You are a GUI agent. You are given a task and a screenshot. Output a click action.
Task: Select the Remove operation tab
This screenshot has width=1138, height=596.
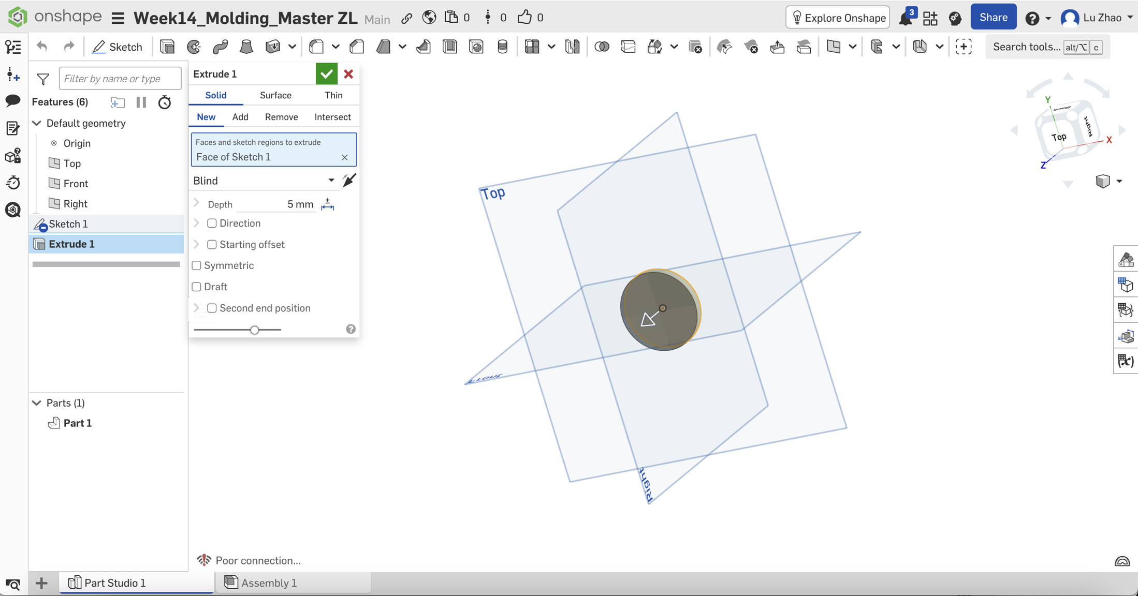(x=281, y=117)
